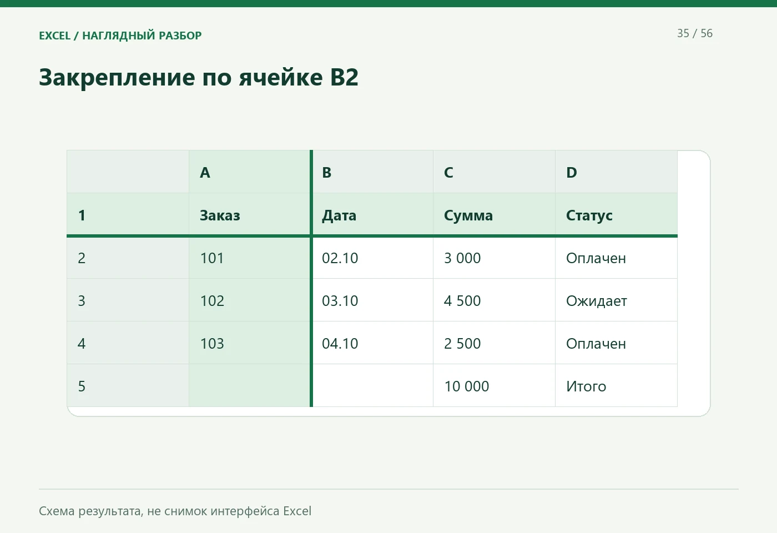Click the date cell 03.10
This screenshot has height=533, width=777.
click(x=373, y=300)
